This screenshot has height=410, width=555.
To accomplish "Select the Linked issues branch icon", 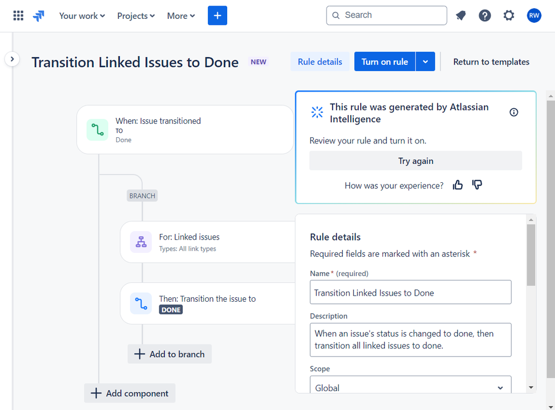I will (x=141, y=242).
